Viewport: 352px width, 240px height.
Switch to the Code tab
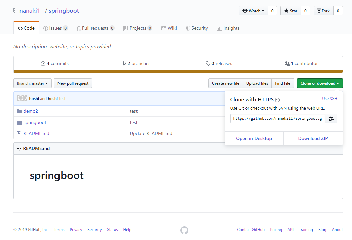point(26,28)
